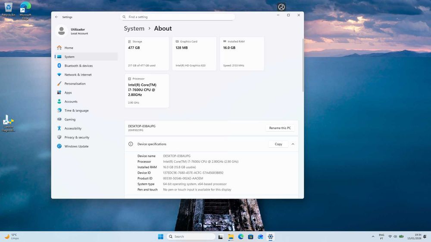Screen dimensions: 431x242
Task: Open Accounts settings
Action: tap(86, 101)
